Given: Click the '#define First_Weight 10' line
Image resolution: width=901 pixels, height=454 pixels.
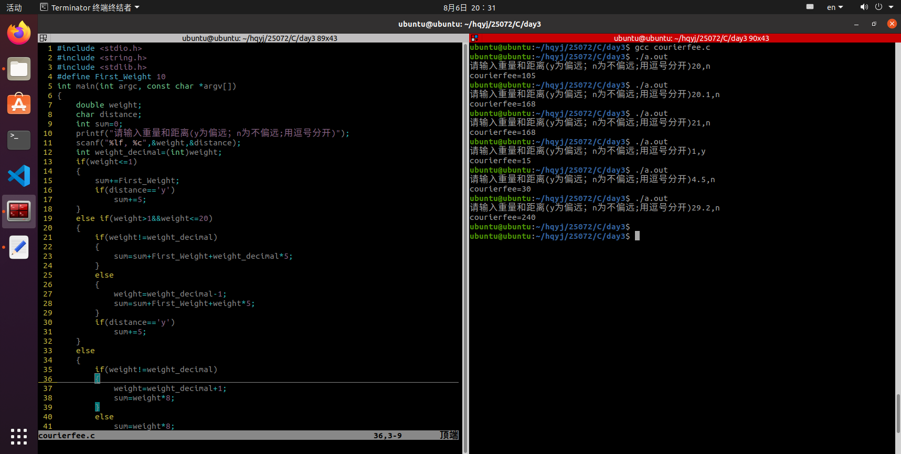Looking at the screenshot, I should click(x=111, y=77).
